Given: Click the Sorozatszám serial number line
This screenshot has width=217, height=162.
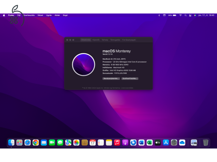Looking at the screenshot, I should point(115,73).
